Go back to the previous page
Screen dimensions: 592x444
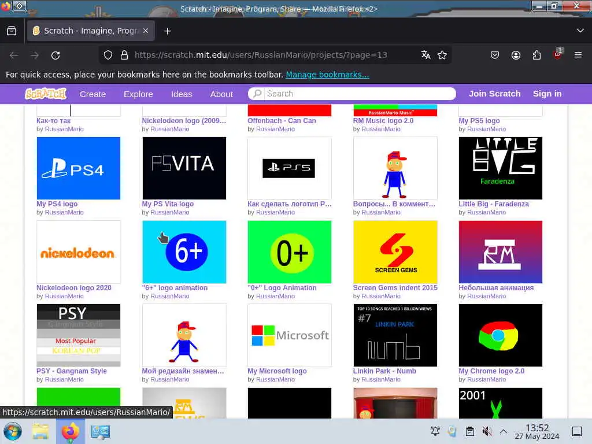(14, 55)
